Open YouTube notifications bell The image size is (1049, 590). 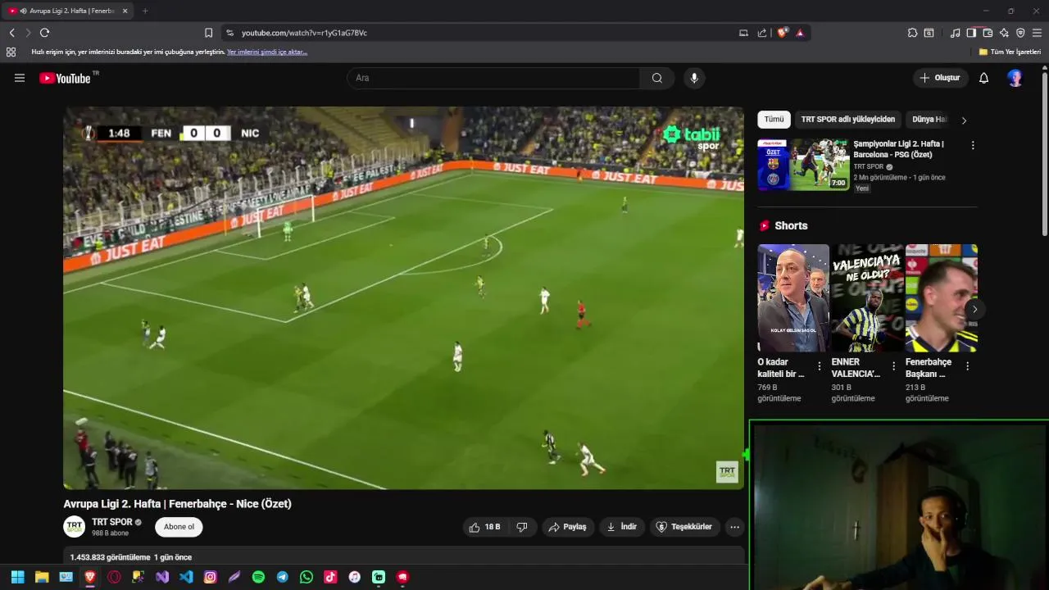coord(984,78)
